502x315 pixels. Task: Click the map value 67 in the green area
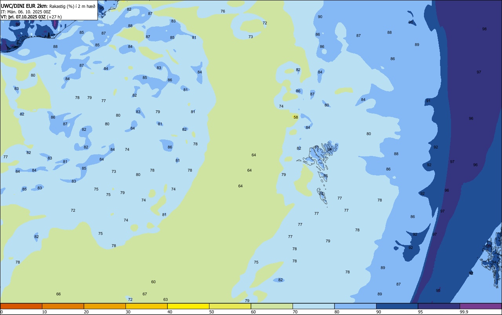pos(145,294)
